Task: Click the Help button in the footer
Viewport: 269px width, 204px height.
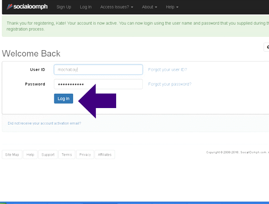Action: click(30, 155)
